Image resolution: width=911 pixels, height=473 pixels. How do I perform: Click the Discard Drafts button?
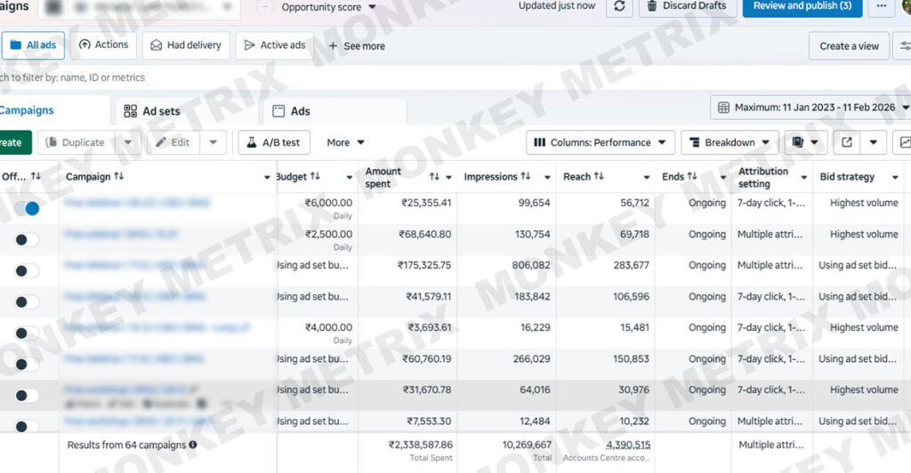pyautogui.click(x=687, y=6)
